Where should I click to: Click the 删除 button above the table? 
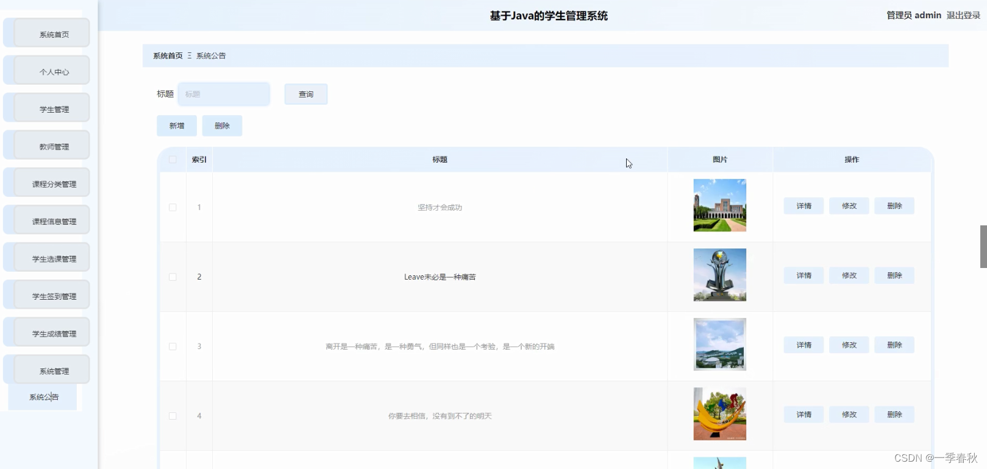click(222, 125)
